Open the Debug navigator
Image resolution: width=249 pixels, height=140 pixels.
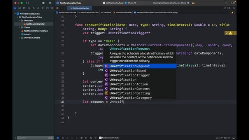click(43, 8)
